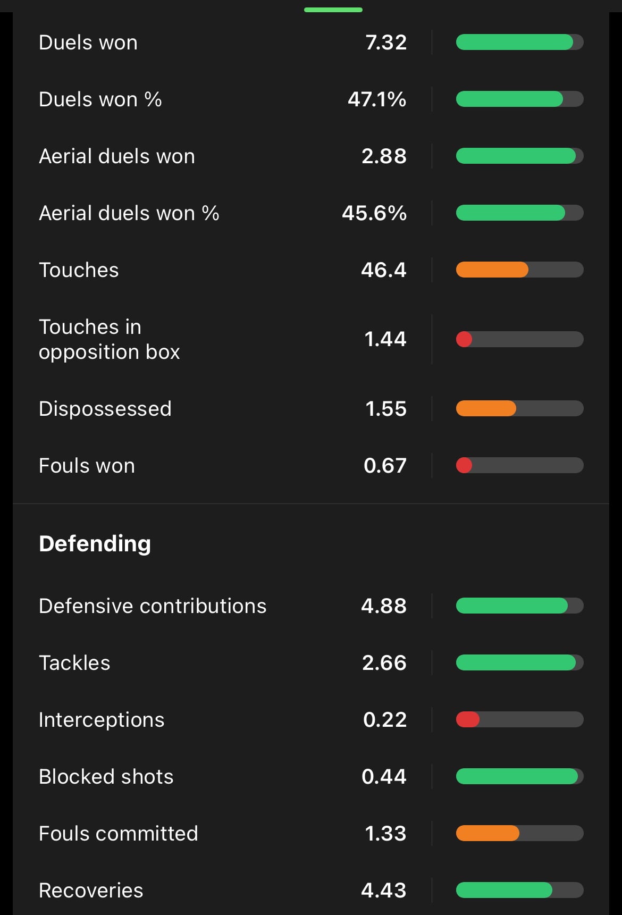622x915 pixels.
Task: Select the Duels won % label
Action: pyautogui.click(x=100, y=99)
